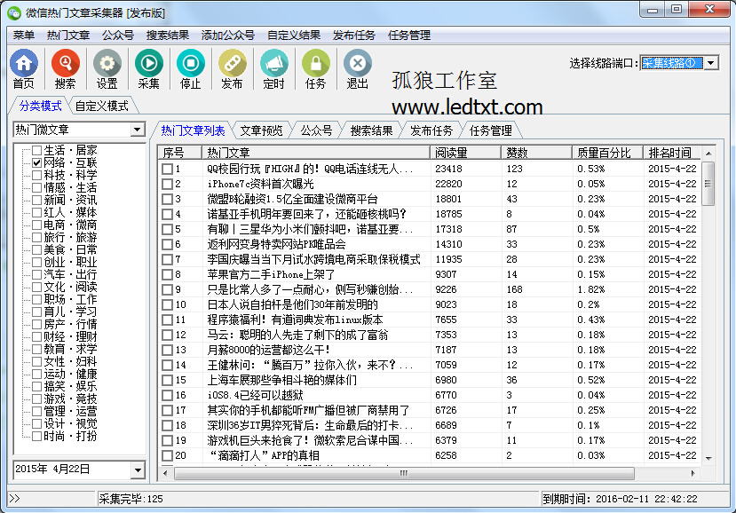The image size is (736, 513).
Task: Check the 时尚·打扮 category checkbox
Action: (x=36, y=436)
